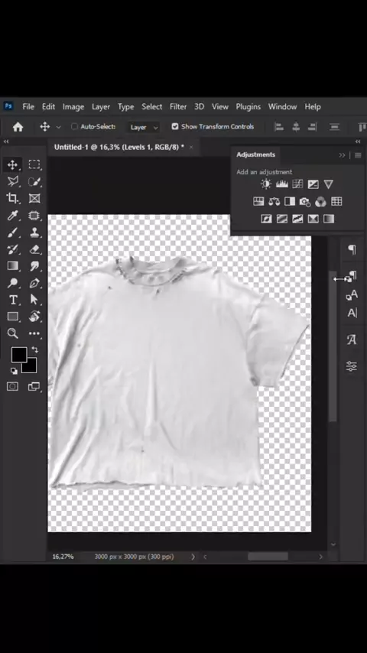Screen dimensions: 367x653
Task: Open the Layer auto-select dropdown
Action: (144, 127)
